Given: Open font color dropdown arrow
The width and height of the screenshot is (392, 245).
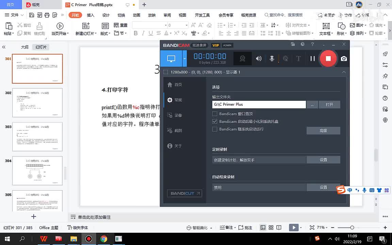Looking at the screenshot, I should [171, 33].
